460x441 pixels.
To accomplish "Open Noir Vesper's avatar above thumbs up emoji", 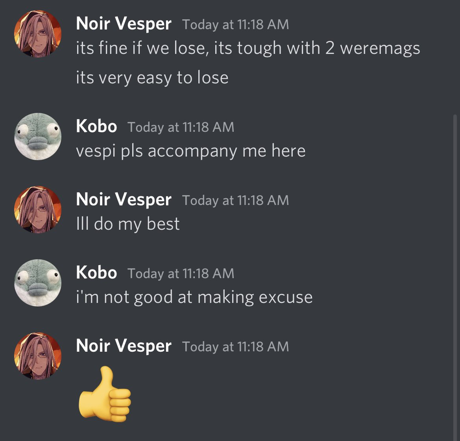I will (38, 356).
